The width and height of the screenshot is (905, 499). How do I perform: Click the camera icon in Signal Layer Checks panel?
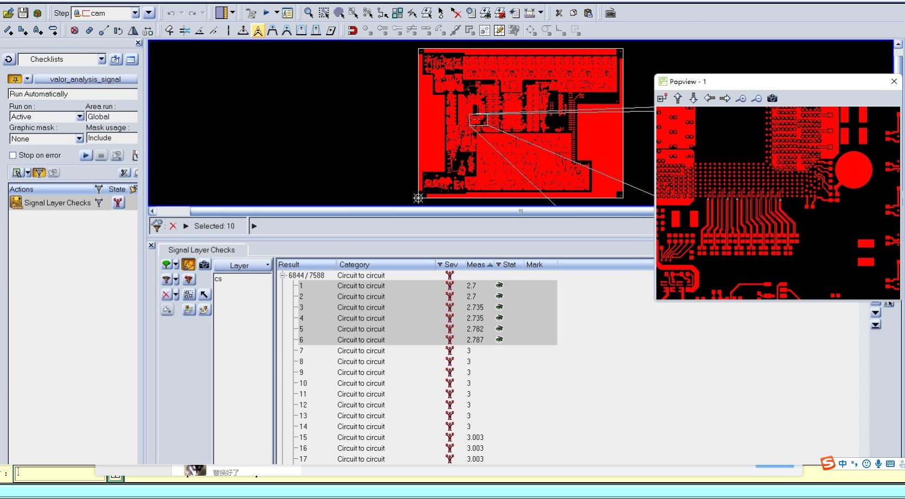pos(204,265)
